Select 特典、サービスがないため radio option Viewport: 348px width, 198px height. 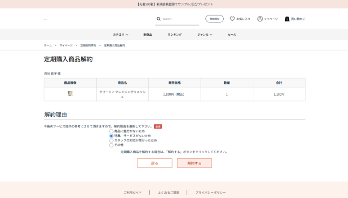[112, 136]
